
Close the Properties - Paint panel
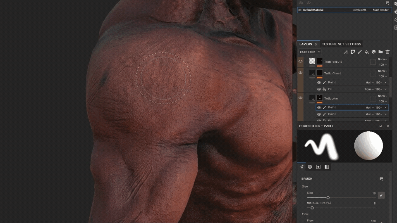(x=388, y=126)
